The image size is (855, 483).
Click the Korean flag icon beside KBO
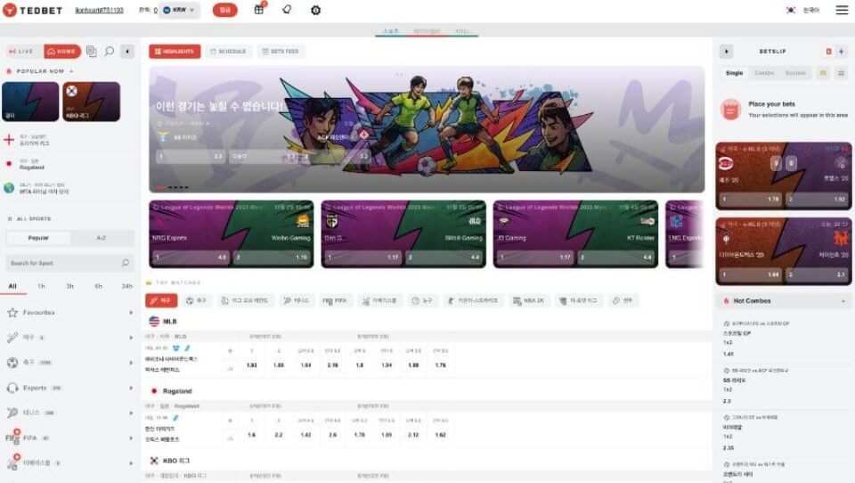[154, 461]
